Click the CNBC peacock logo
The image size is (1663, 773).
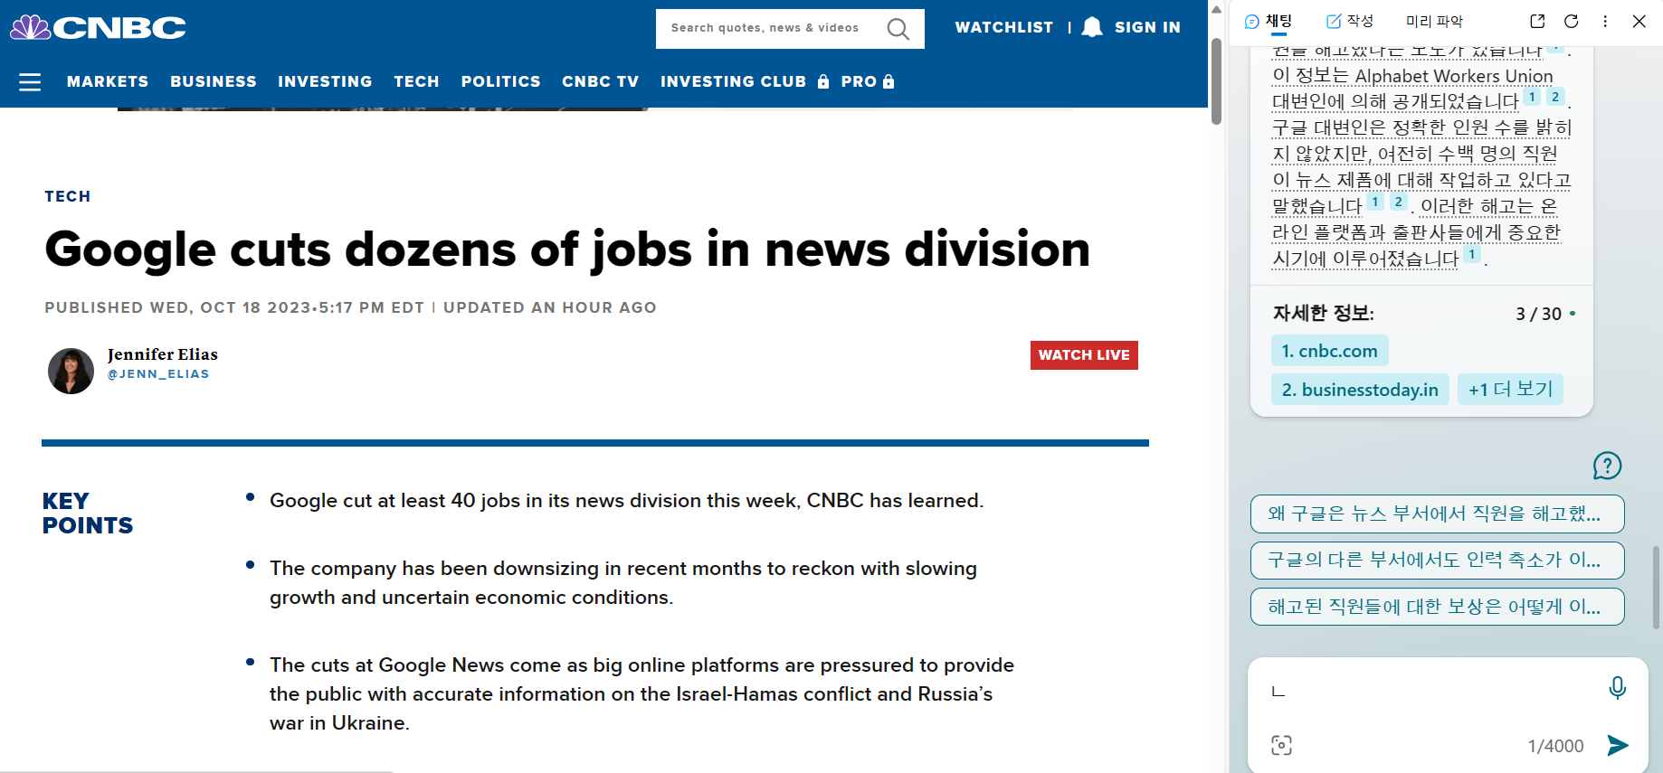[x=98, y=28]
